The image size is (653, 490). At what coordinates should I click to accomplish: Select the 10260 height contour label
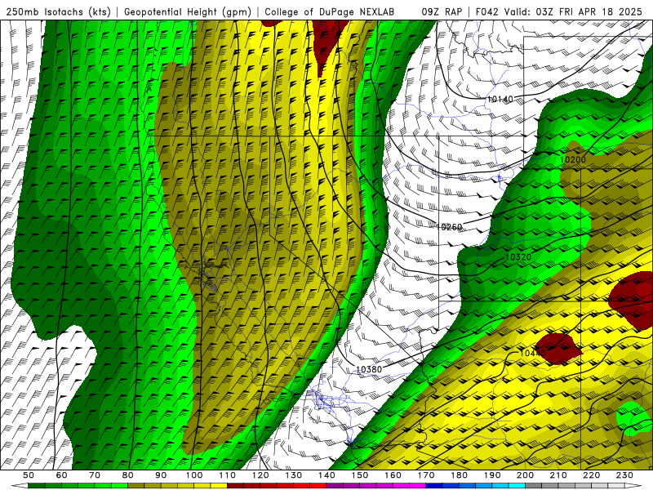pyautogui.click(x=450, y=227)
